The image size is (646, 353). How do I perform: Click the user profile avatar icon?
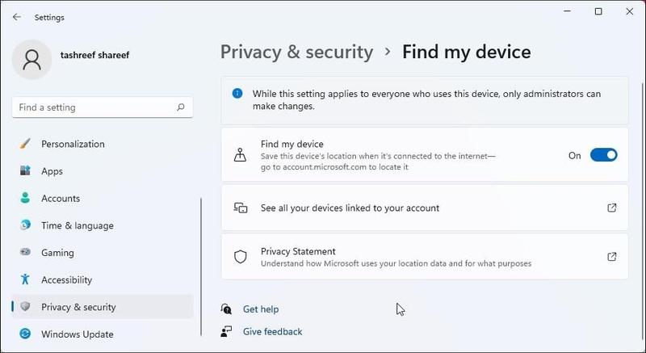33,61
